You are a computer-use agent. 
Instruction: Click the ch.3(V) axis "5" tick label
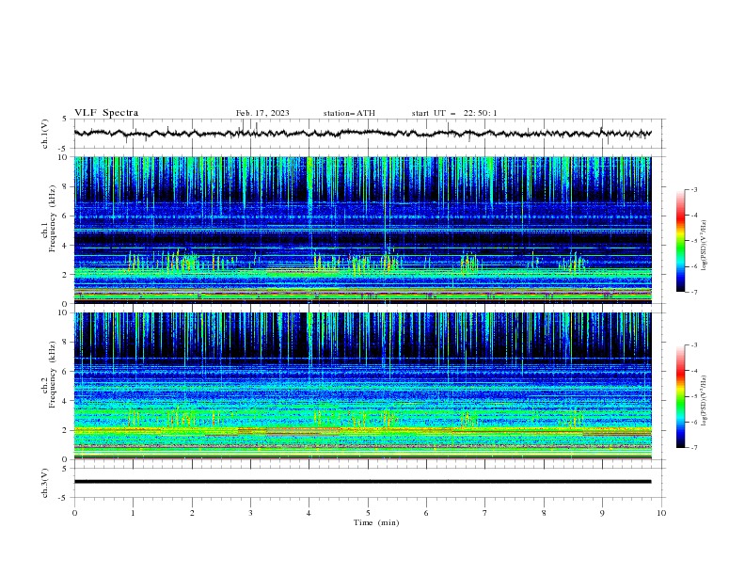(66, 469)
